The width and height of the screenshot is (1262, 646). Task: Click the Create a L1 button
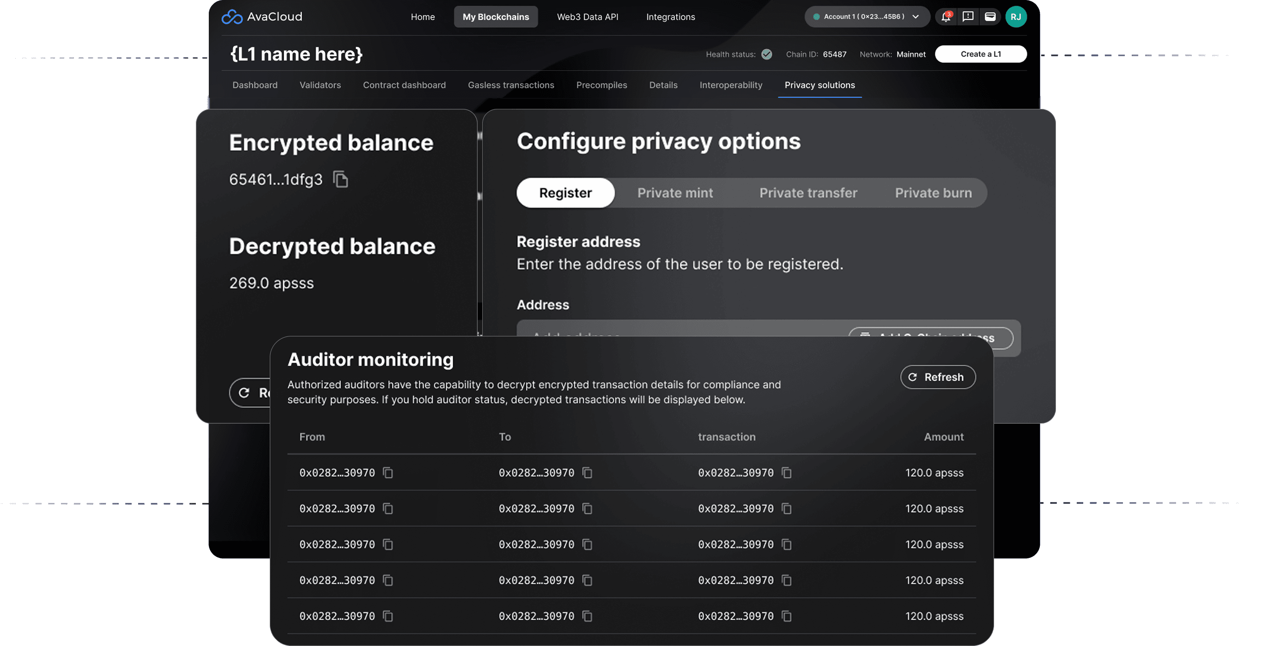[980, 54]
